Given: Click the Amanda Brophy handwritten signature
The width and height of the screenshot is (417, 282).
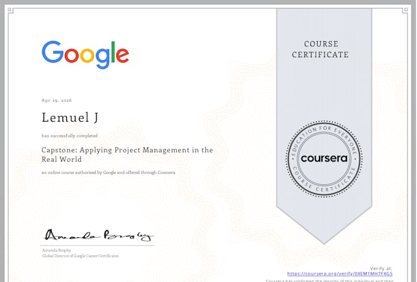Looking at the screenshot, I should (98, 235).
